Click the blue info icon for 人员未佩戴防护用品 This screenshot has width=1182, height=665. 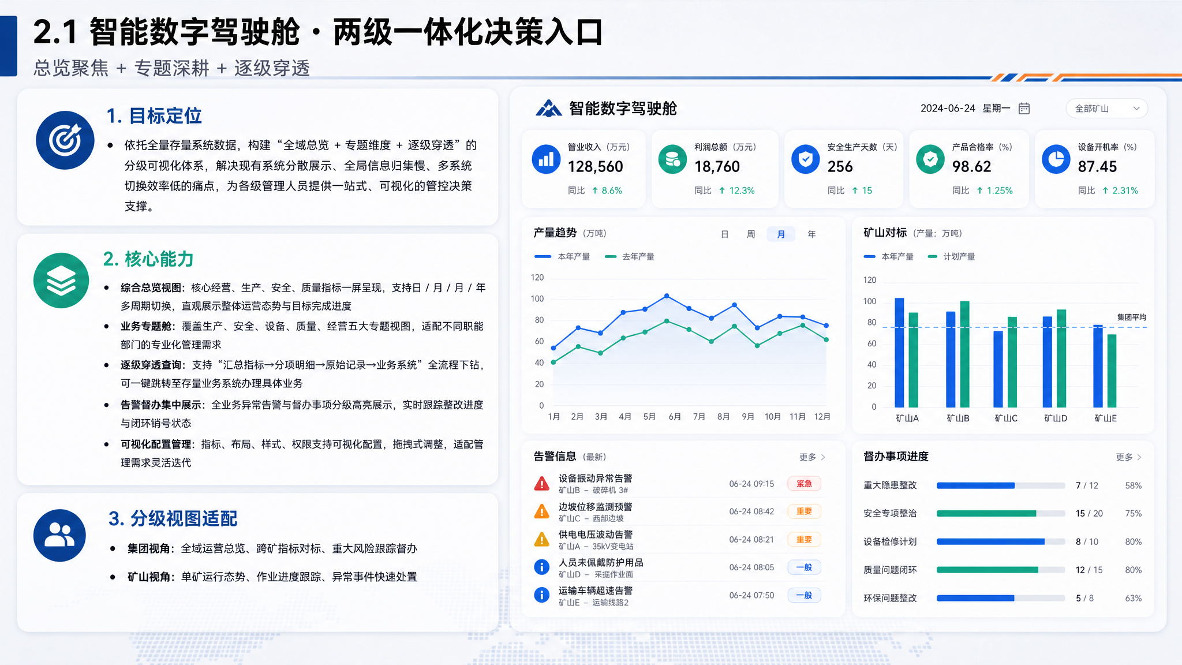click(x=541, y=567)
